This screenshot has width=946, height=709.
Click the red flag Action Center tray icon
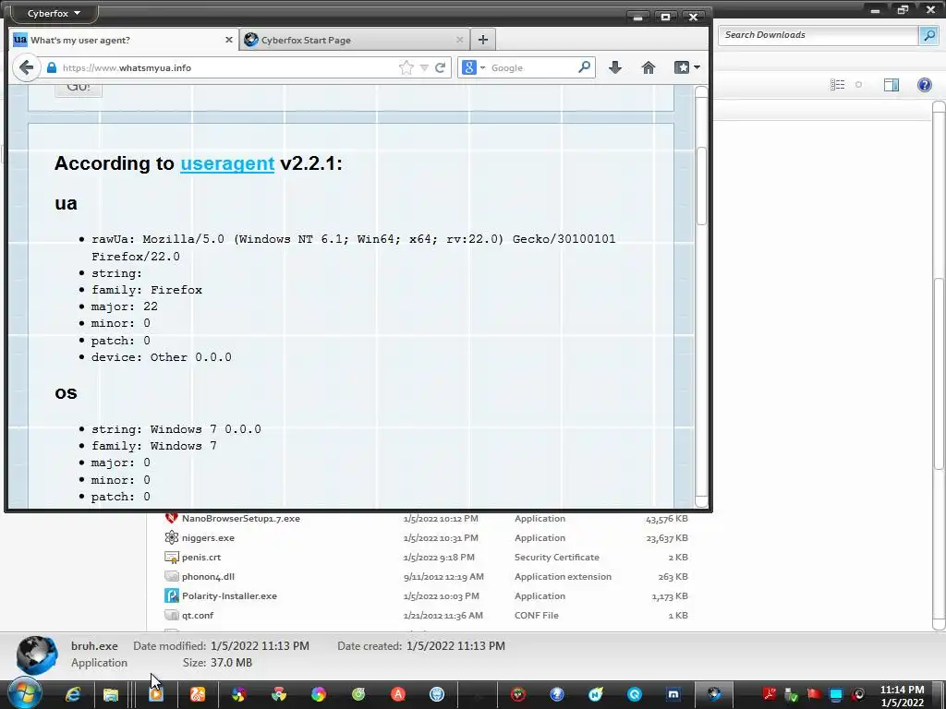pos(814,694)
